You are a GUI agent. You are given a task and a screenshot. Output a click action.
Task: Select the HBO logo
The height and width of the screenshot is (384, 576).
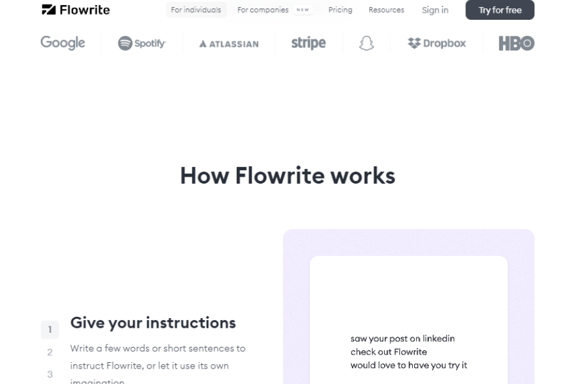[516, 43]
